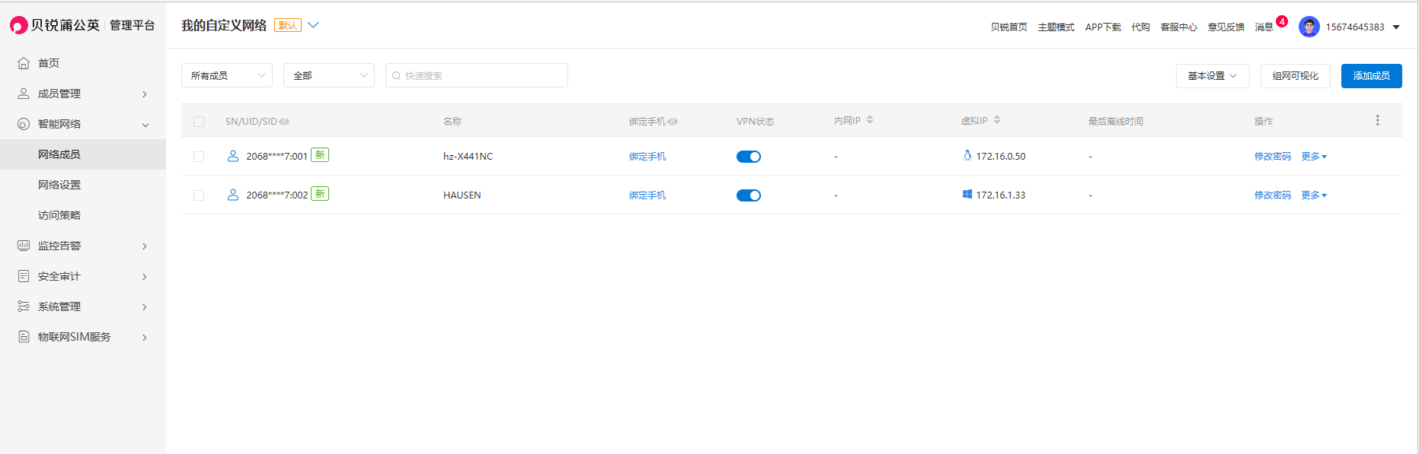This screenshot has height=454, width=1419.
Task: Click the 新 badge on member 7:002
Action: 320,194
